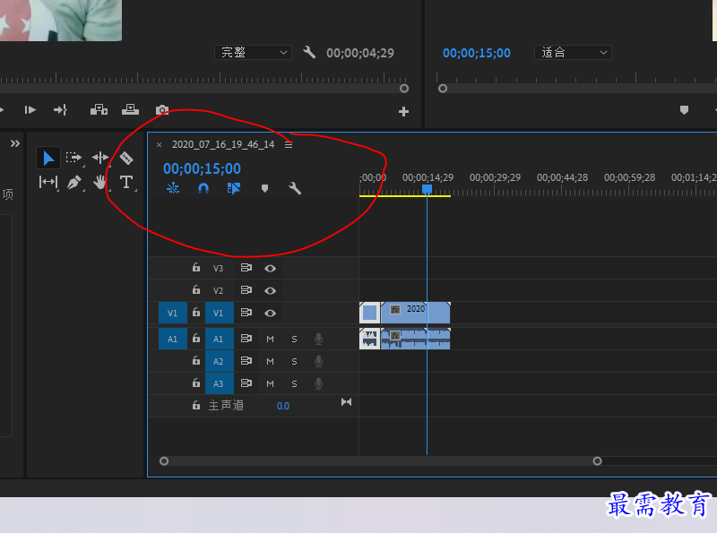Screen dimensions: 717x533
Task: Toggle sync lock on track V1
Action: pyautogui.click(x=246, y=313)
